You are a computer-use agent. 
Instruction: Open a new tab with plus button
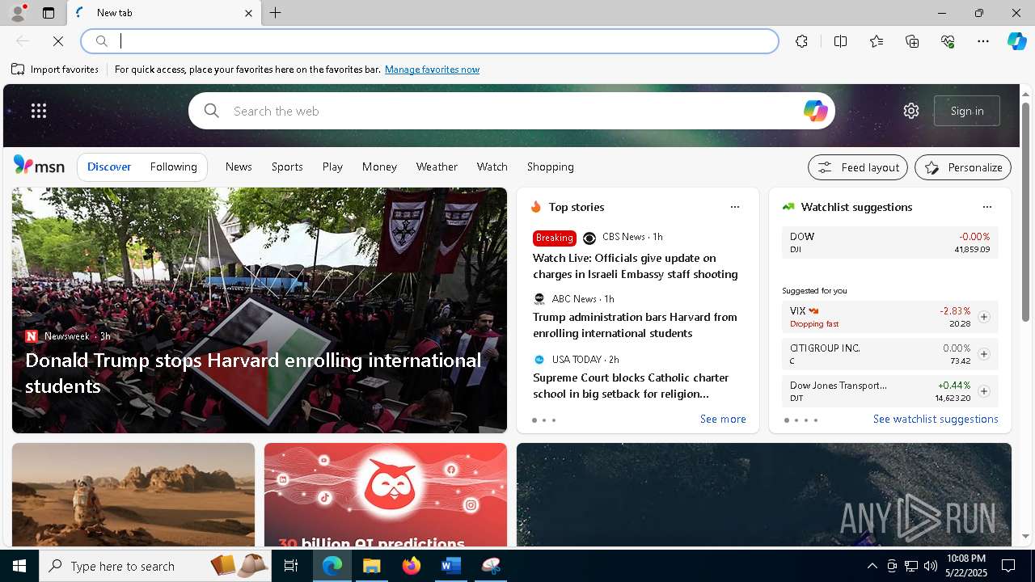pos(276,13)
